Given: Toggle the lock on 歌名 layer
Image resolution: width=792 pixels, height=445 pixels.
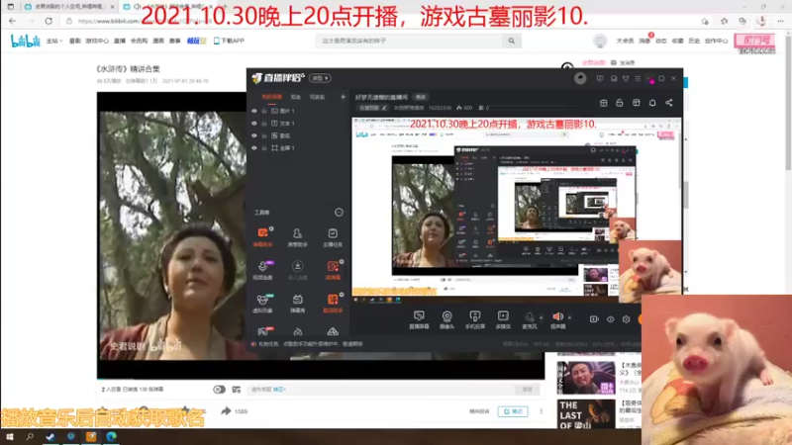Looking at the screenshot, I should (x=264, y=135).
